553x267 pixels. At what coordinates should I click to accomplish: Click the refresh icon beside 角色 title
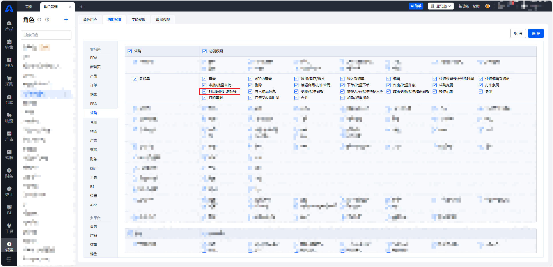(39, 20)
